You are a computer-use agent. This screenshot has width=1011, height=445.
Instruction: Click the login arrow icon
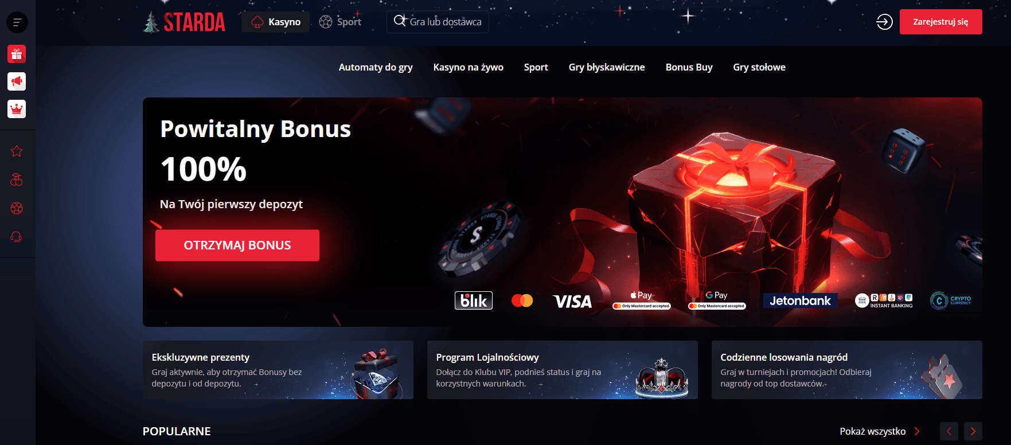coord(884,22)
